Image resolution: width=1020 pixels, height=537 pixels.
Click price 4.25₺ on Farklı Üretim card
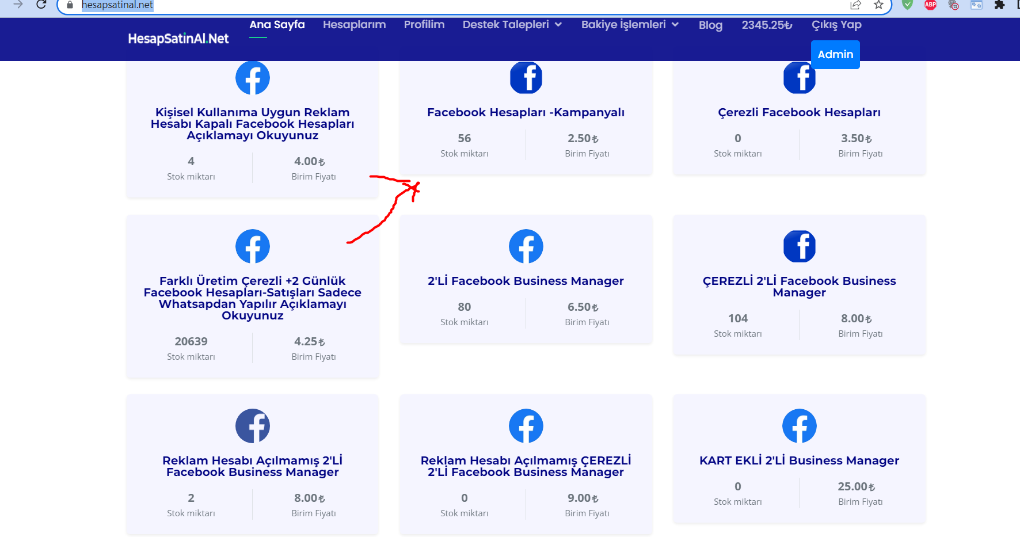pos(310,341)
